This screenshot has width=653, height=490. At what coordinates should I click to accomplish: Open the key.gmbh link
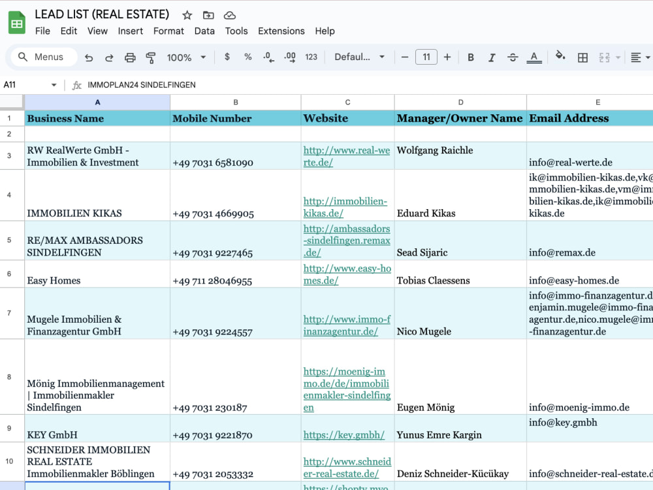[x=343, y=435]
